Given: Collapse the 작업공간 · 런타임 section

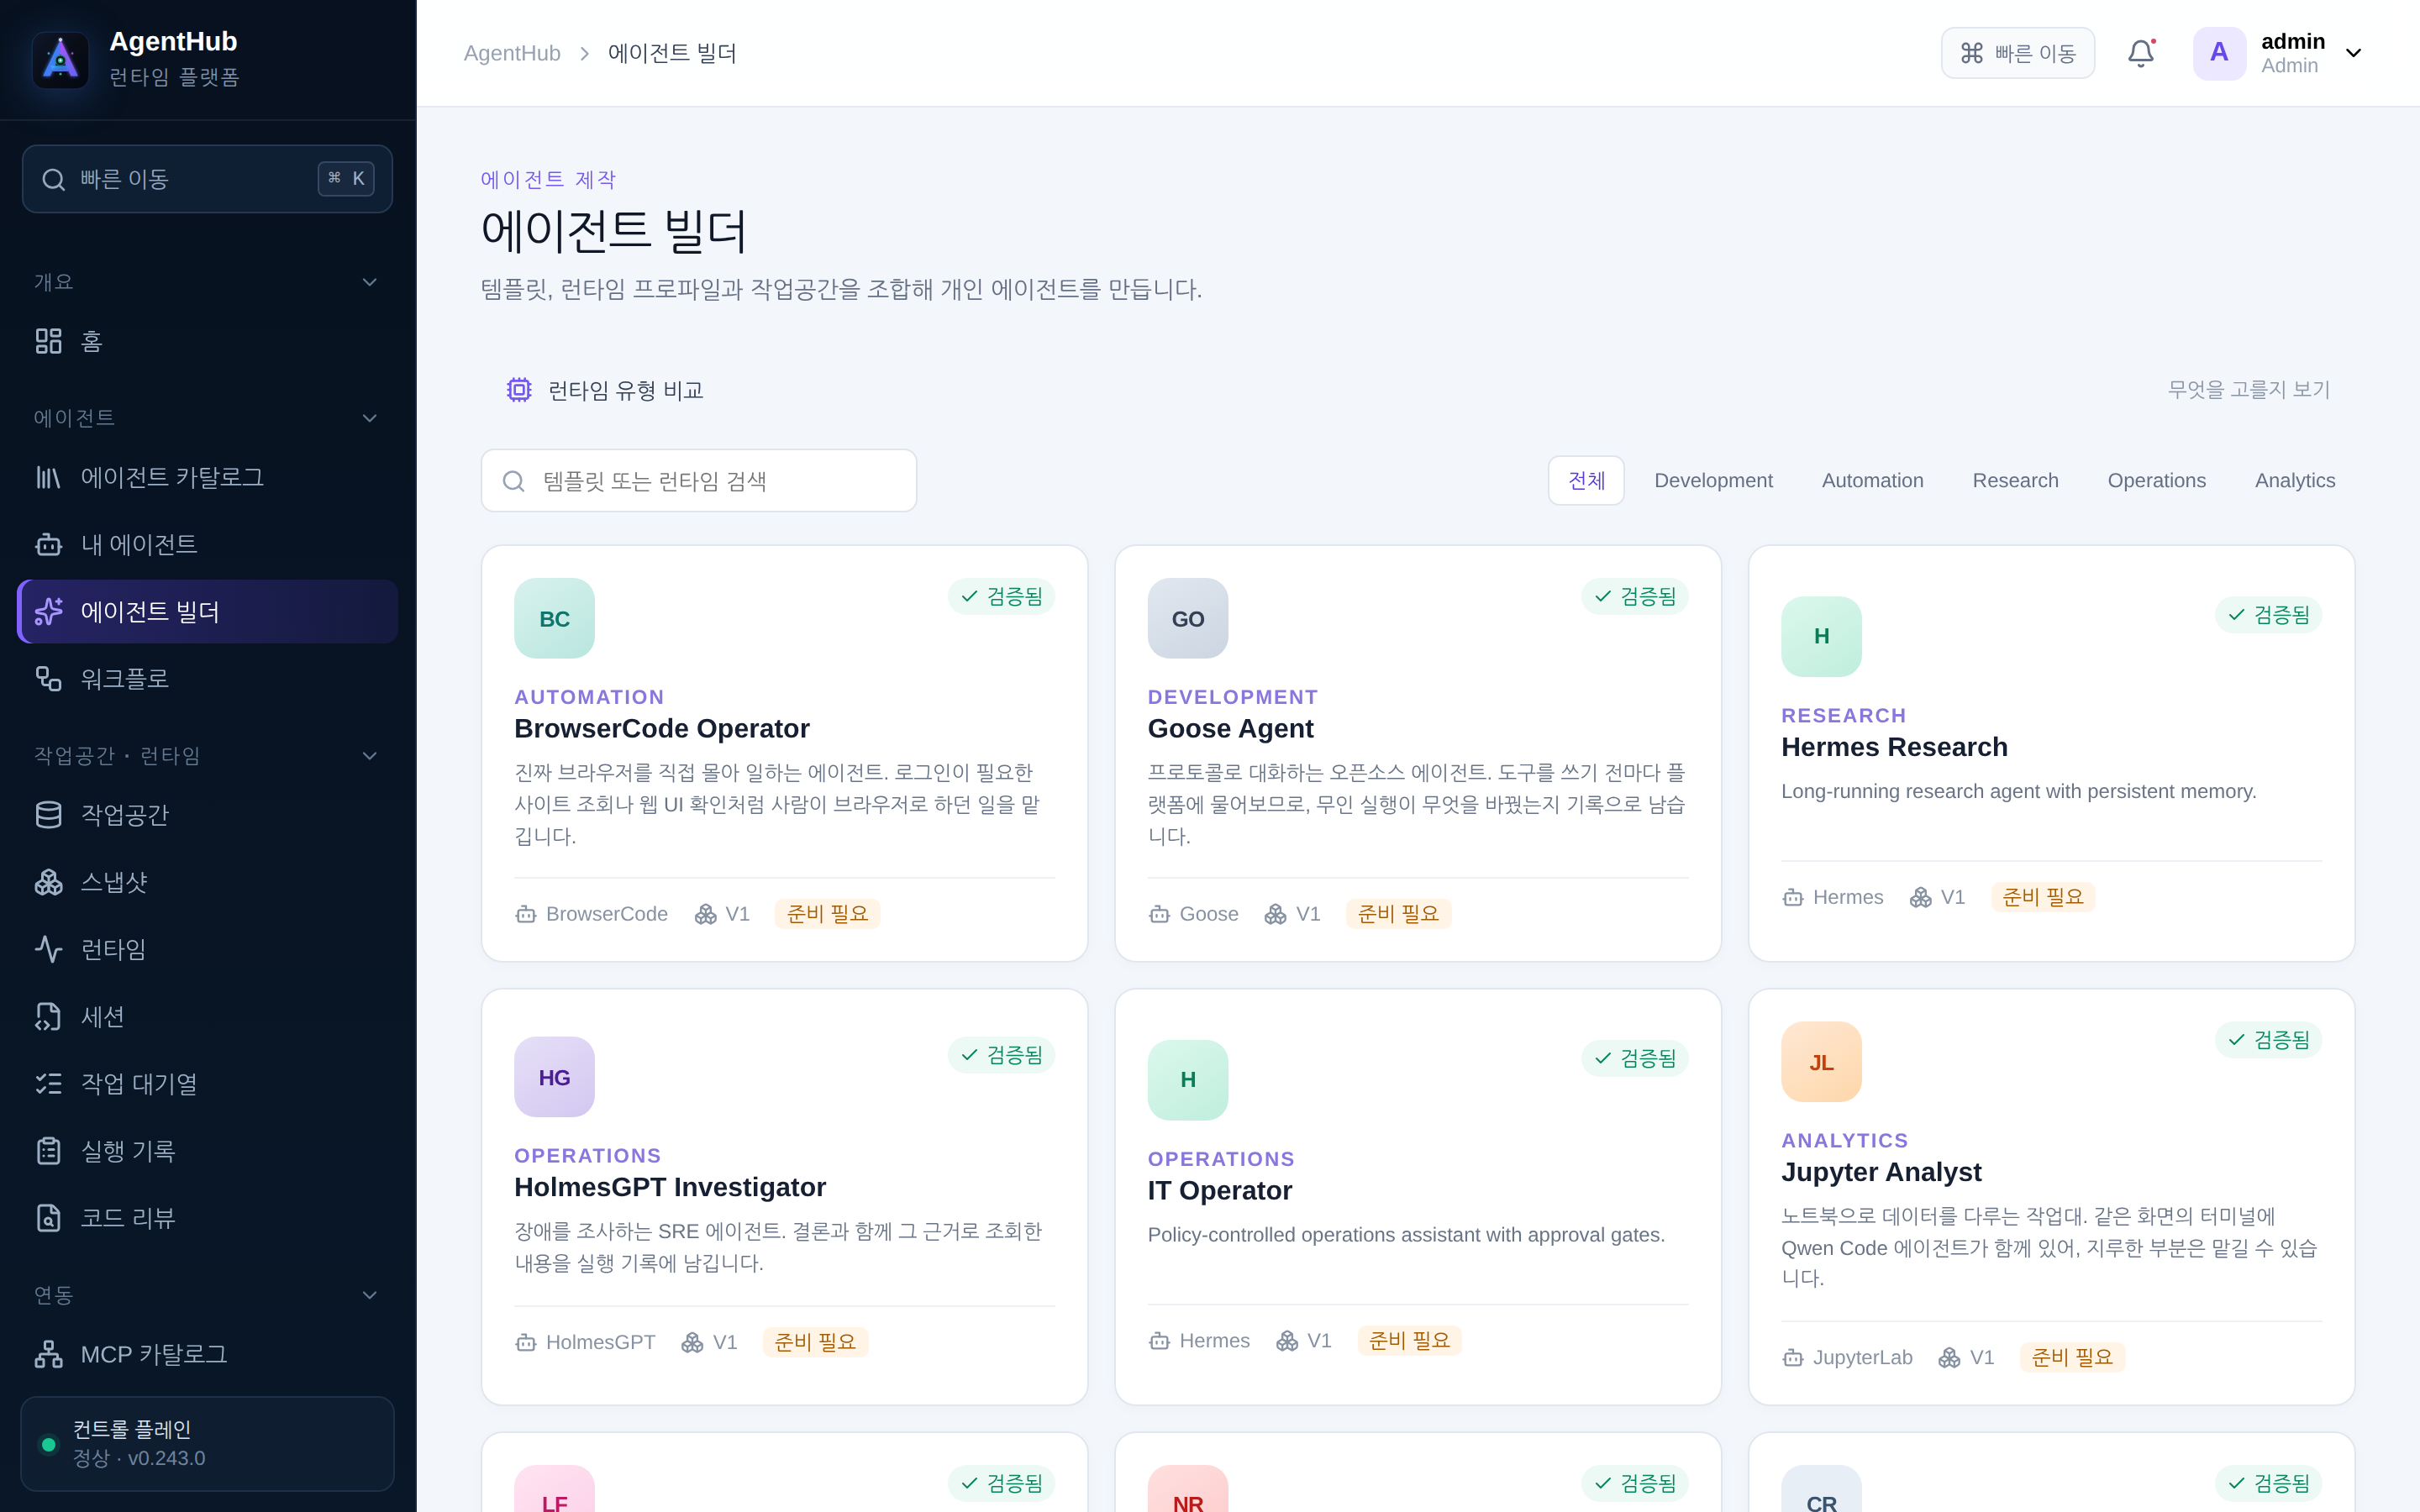Looking at the screenshot, I should (370, 755).
